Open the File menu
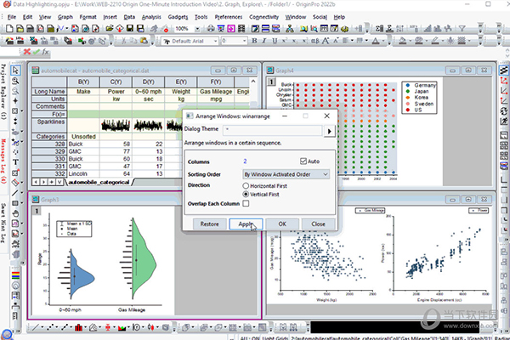510x340 pixels. click(x=12, y=17)
